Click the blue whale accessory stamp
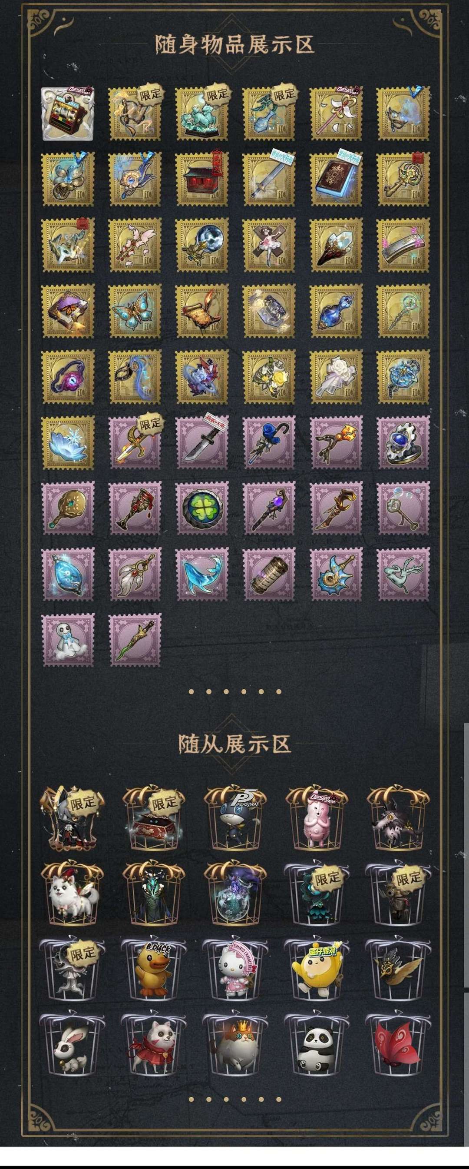This screenshot has height=1169, width=469. tap(202, 575)
